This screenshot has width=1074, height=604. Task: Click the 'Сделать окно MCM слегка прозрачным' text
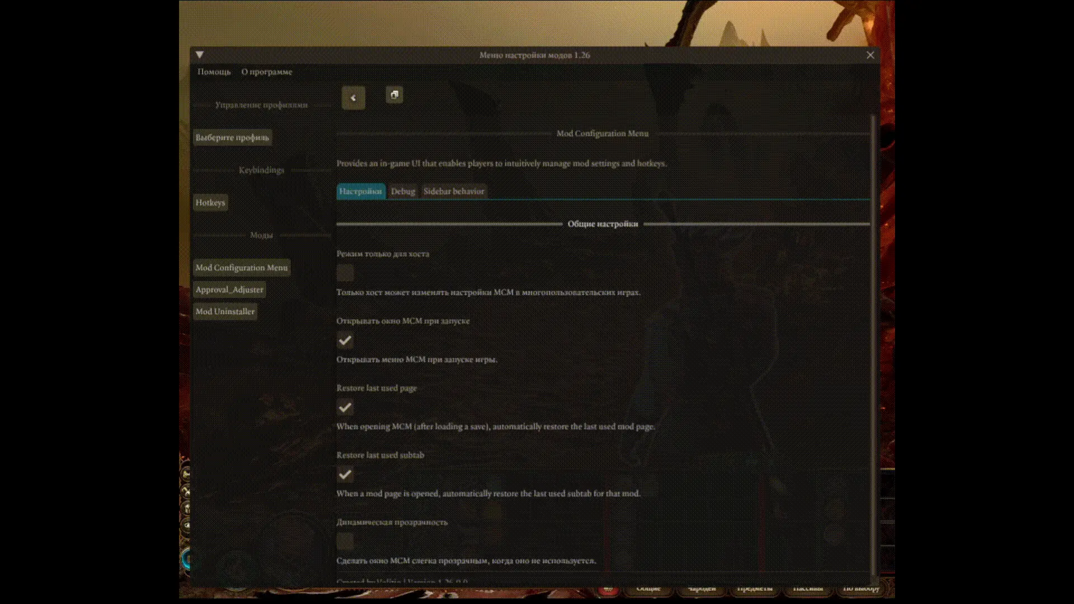[466, 560]
